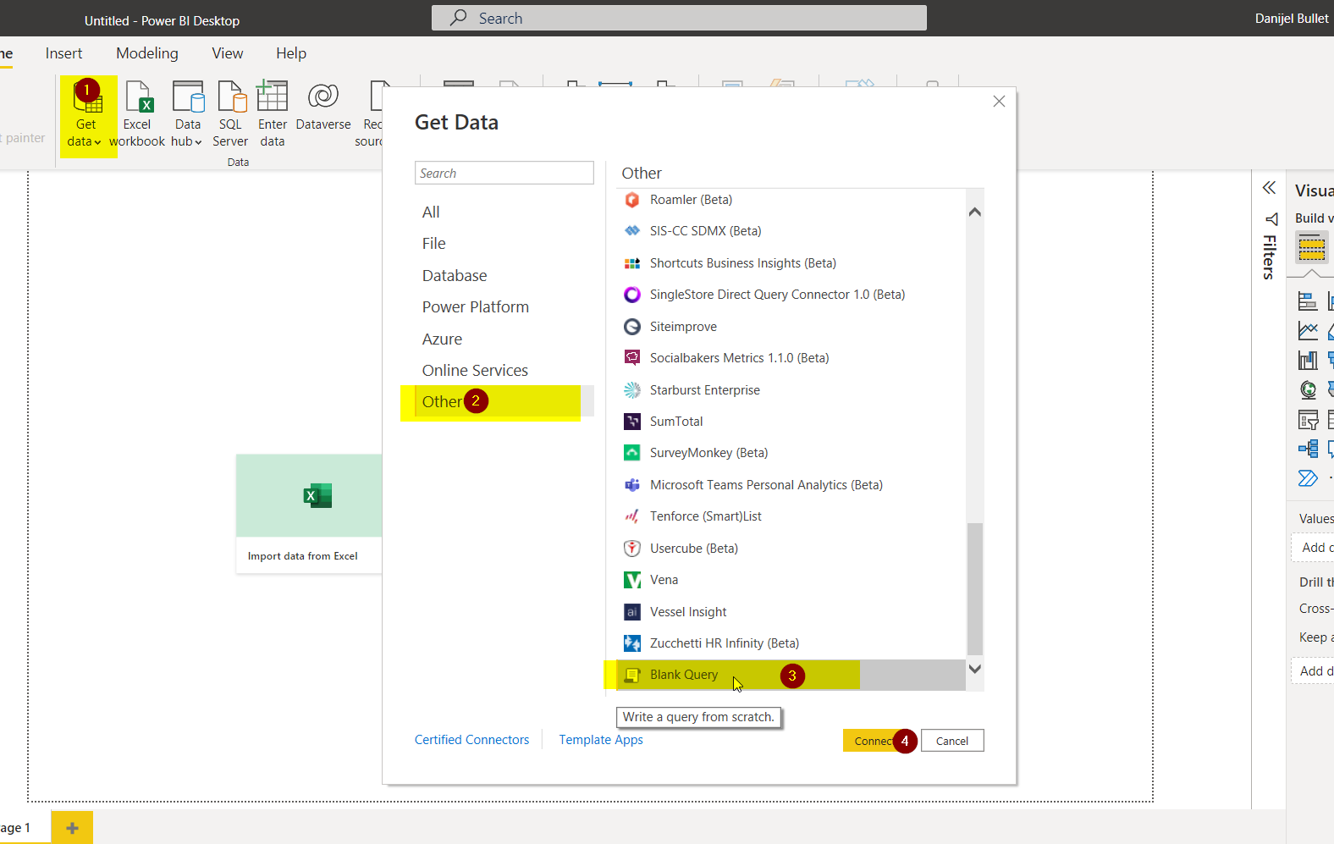Choose the SumTotal connector icon

(x=632, y=422)
